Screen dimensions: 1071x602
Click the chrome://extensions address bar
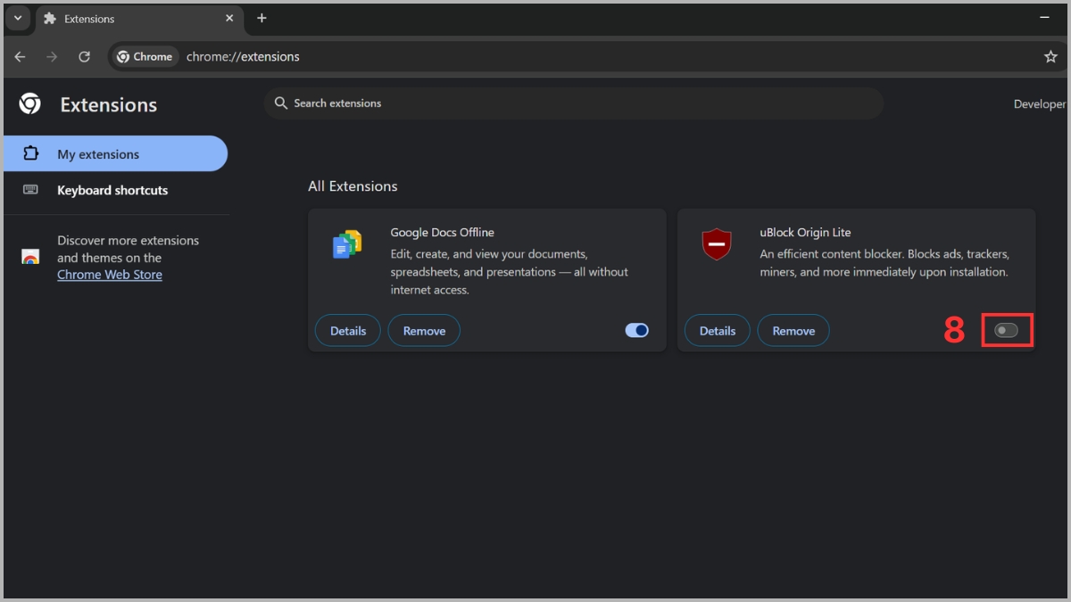(589, 56)
